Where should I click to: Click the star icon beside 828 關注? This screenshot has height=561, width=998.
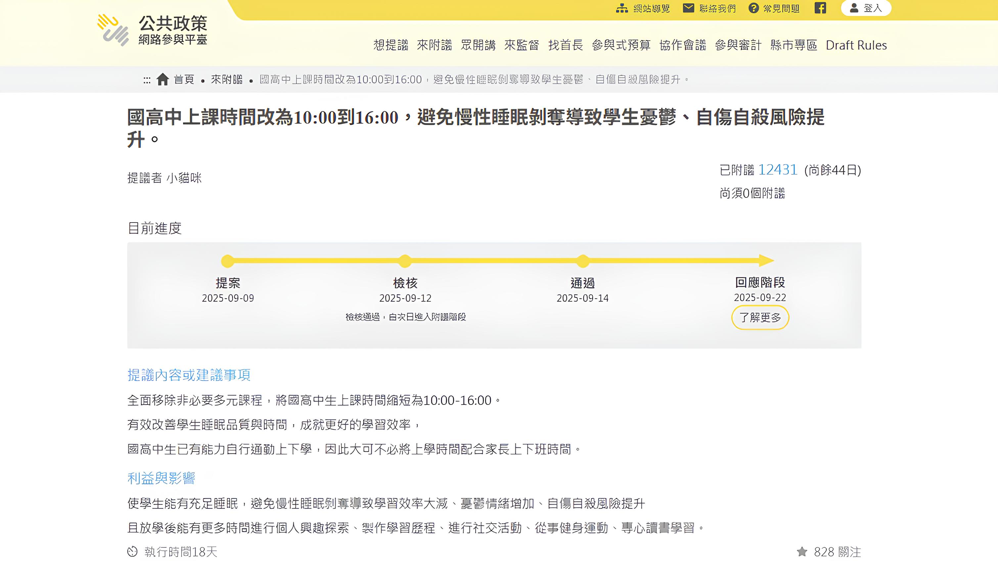802,551
